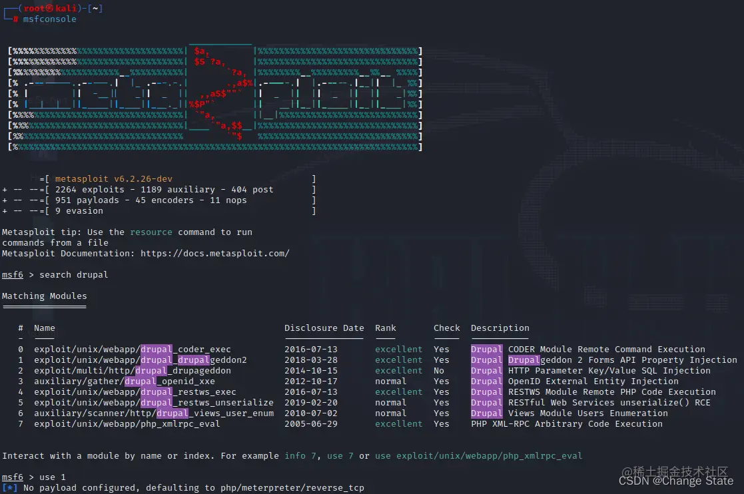Click disclosure date 2010-07-02
Image resolution: width=744 pixels, height=494 pixels.
311,413
